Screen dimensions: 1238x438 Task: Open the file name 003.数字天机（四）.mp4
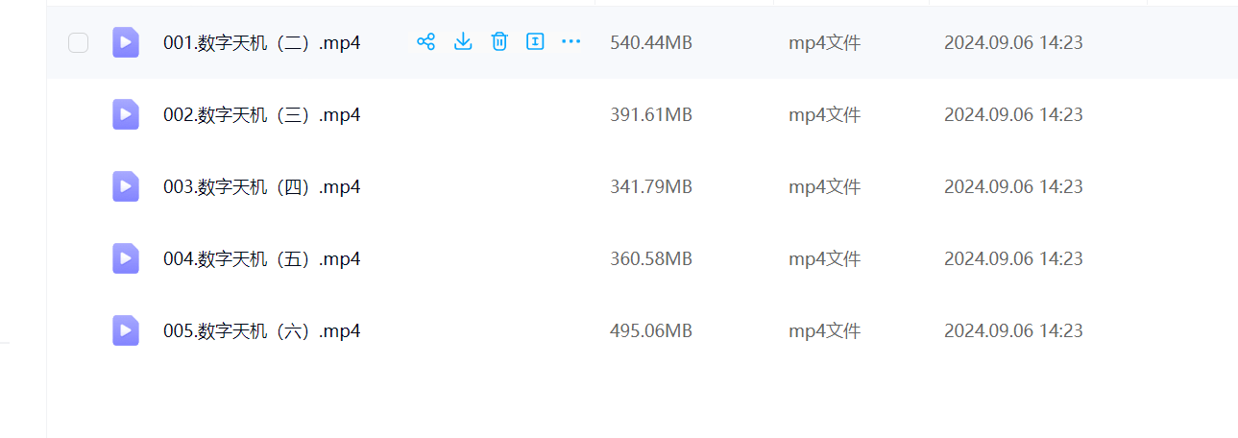pos(261,186)
